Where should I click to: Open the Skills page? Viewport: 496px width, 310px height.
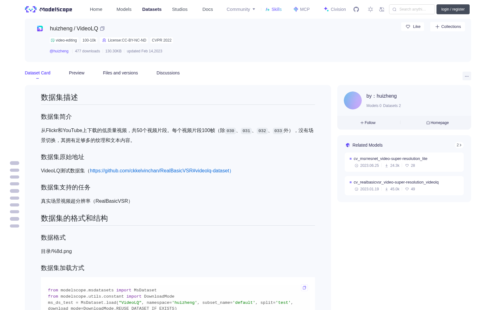point(273,9)
